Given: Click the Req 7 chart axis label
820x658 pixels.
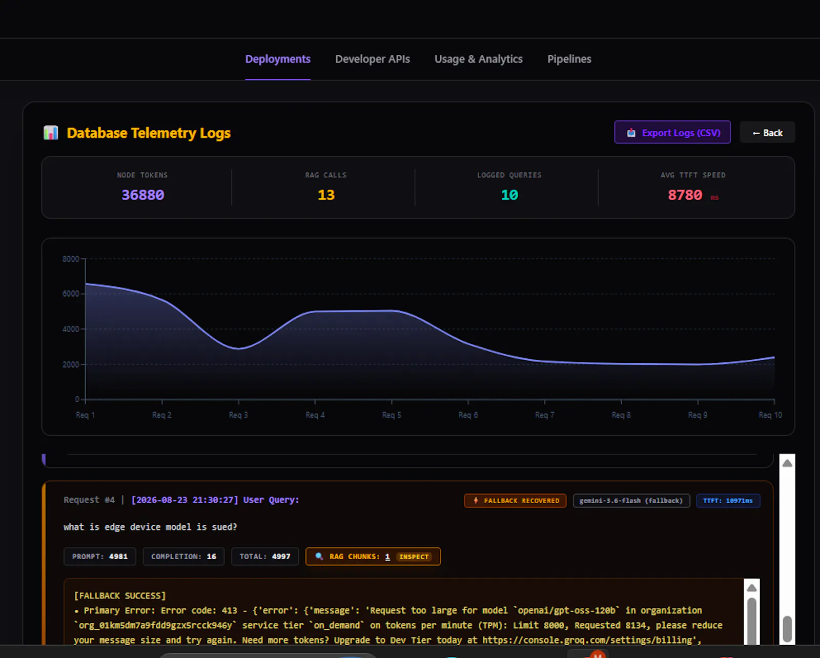Looking at the screenshot, I should pos(545,415).
